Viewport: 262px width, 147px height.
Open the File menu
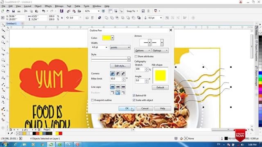click(3, 6)
